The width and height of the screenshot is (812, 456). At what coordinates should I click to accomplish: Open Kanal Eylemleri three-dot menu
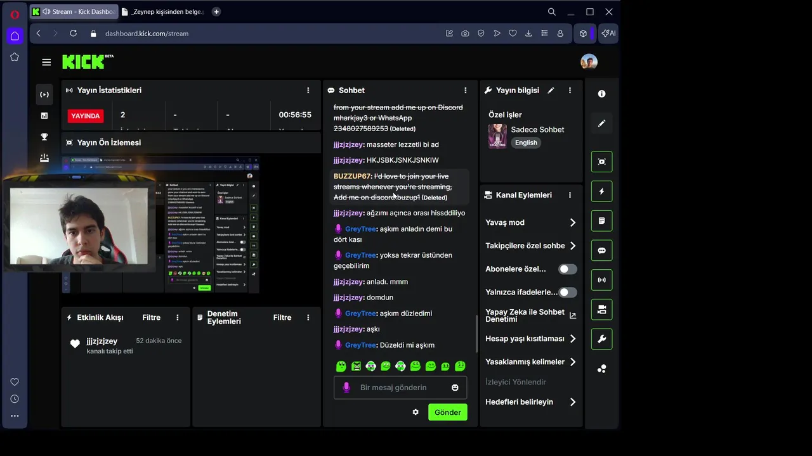click(570, 195)
